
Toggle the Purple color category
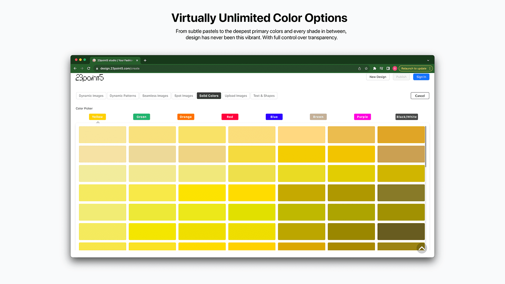[x=362, y=117]
